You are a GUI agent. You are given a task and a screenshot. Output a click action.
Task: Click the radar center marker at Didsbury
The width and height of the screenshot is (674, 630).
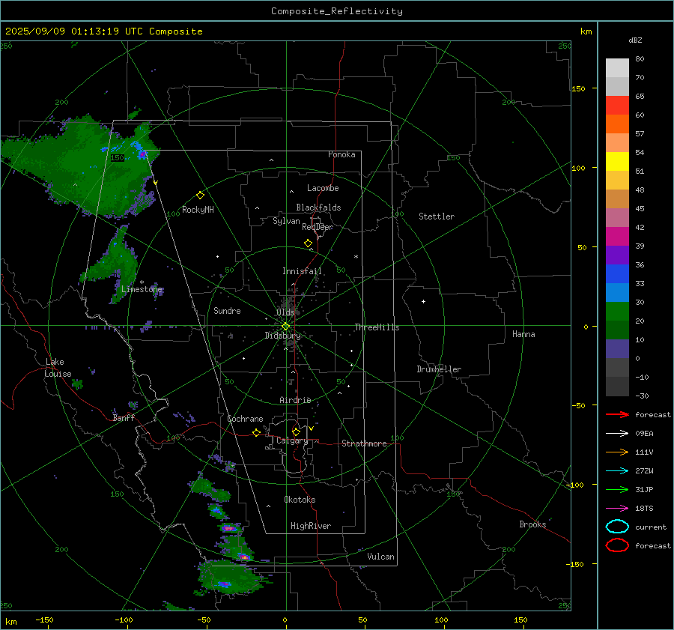tap(286, 327)
